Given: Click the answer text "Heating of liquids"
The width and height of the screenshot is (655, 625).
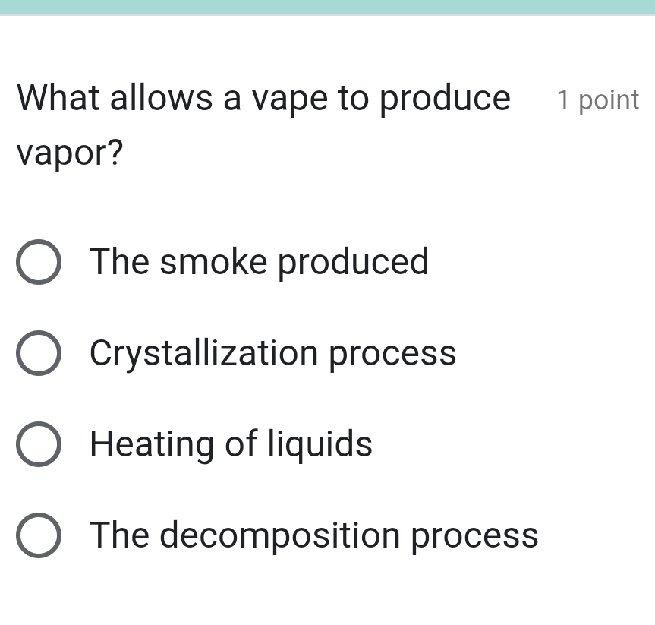Looking at the screenshot, I should pos(231,444).
